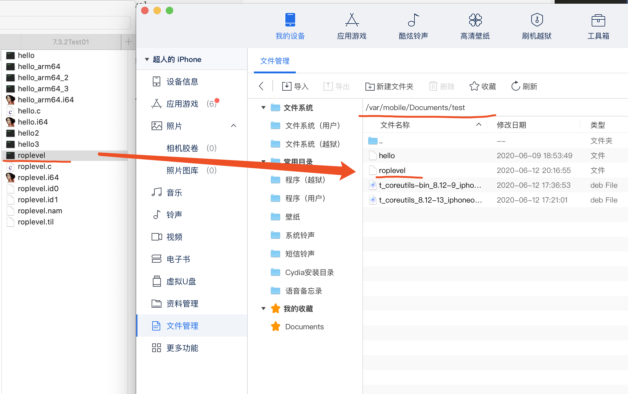
Task: Select 铃声 in the sidebar
Action: 192,215
